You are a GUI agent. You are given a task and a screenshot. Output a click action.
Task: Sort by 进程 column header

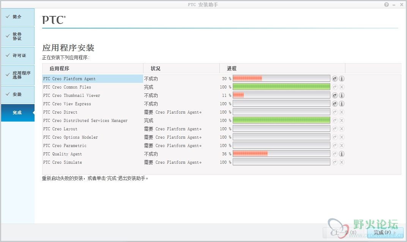click(x=282, y=68)
